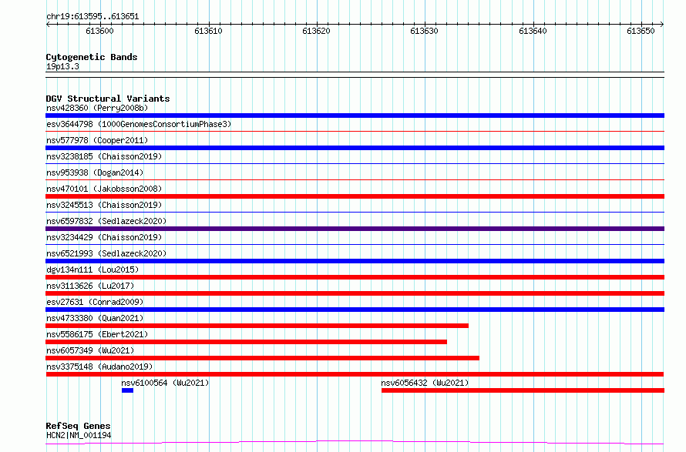The height and width of the screenshot is (452, 686).
Task: Click the right arrow of the ruler
Action: coord(662,24)
